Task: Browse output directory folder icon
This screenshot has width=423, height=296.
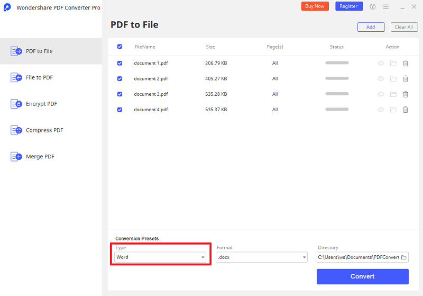Action: click(x=404, y=257)
